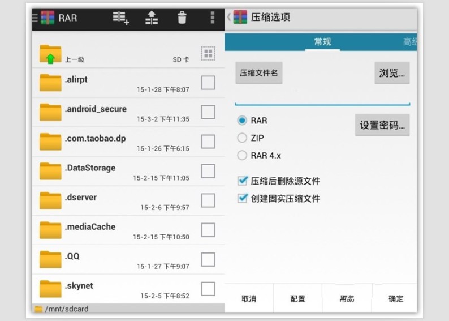Tap the date 15-1-27 下午9:07

click(x=163, y=267)
